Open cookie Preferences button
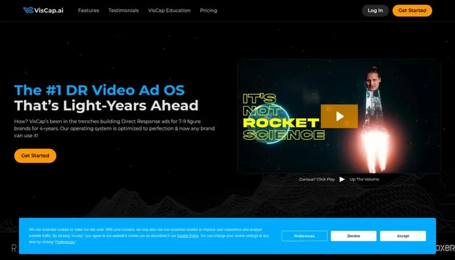Image resolution: width=455 pixels, height=260 pixels. pyautogui.click(x=304, y=236)
